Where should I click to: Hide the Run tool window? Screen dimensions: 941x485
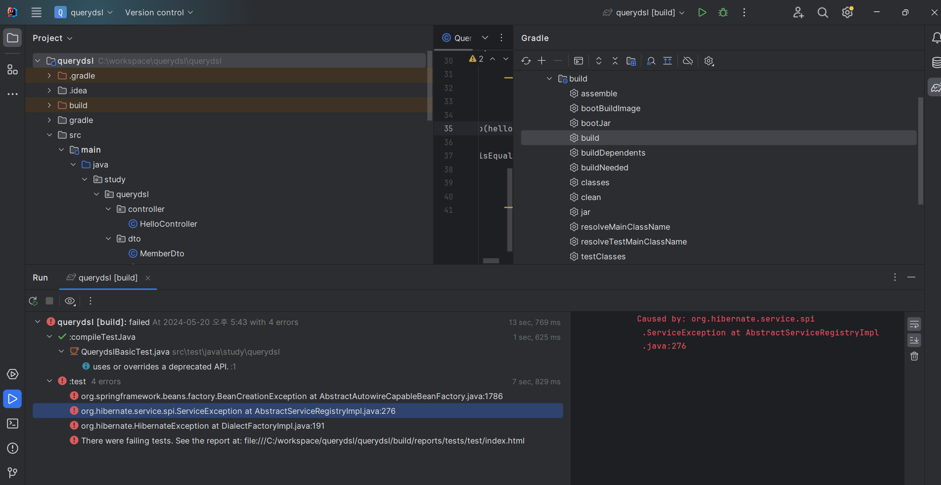click(911, 277)
